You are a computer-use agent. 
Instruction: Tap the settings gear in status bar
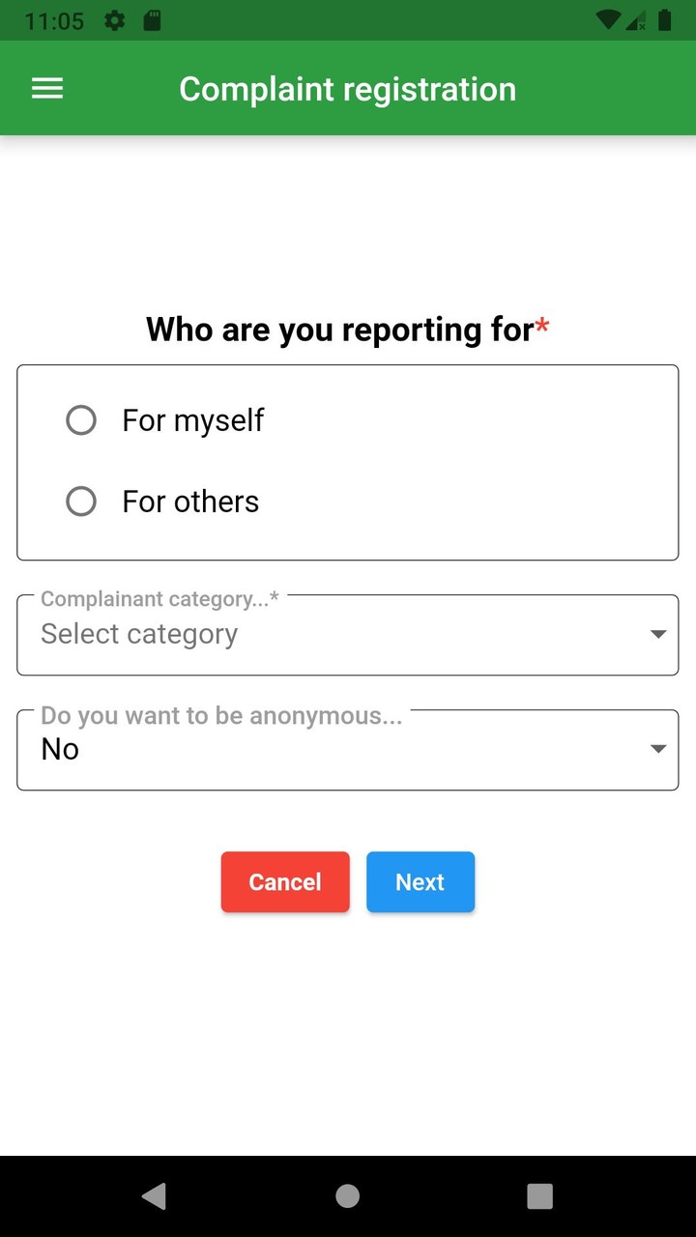click(x=115, y=20)
